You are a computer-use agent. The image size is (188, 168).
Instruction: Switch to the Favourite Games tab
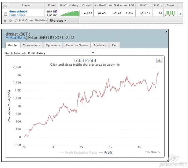77,45
